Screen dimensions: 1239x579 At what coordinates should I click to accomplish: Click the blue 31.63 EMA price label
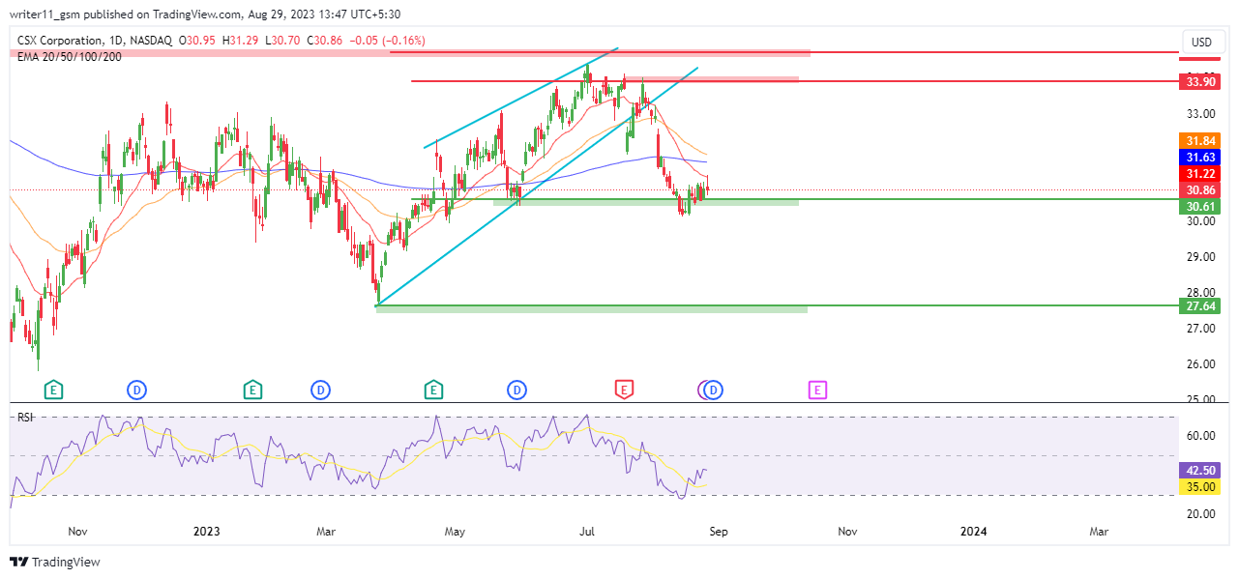tap(1200, 157)
